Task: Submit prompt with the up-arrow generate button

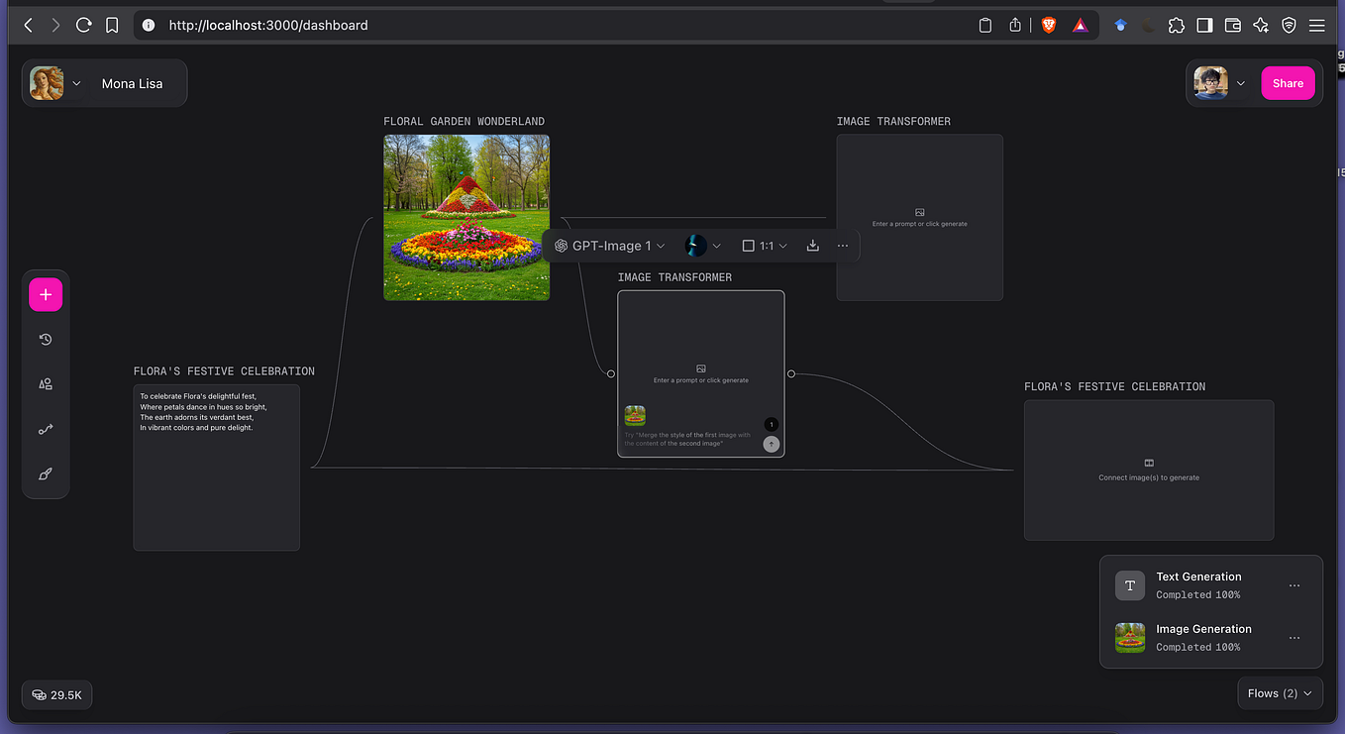Action: click(x=772, y=445)
